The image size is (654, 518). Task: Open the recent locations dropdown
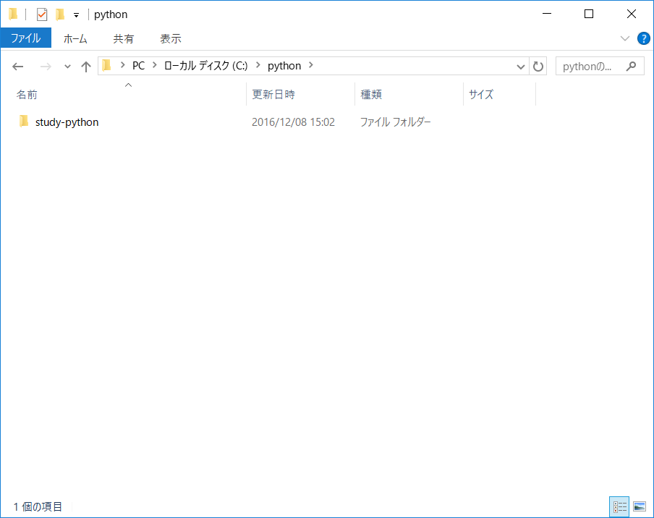pyautogui.click(x=68, y=67)
